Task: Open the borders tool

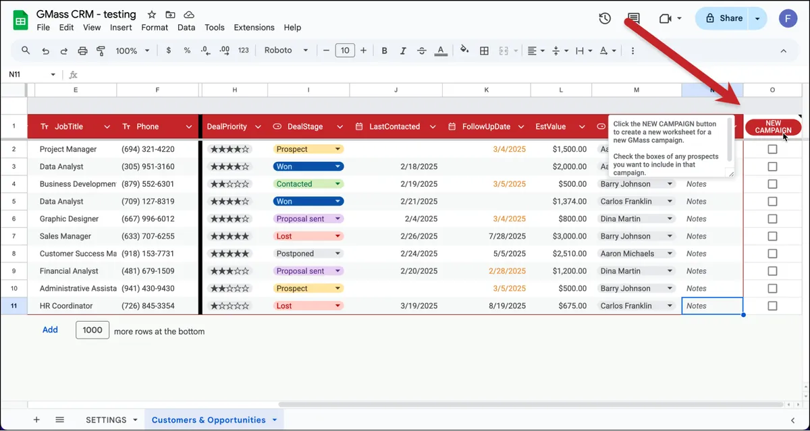Action: click(x=484, y=51)
